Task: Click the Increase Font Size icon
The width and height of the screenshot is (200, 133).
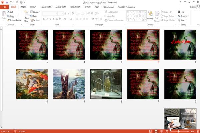Action: [65, 13]
